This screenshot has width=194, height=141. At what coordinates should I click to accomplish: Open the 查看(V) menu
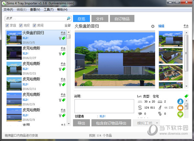click(35, 9)
